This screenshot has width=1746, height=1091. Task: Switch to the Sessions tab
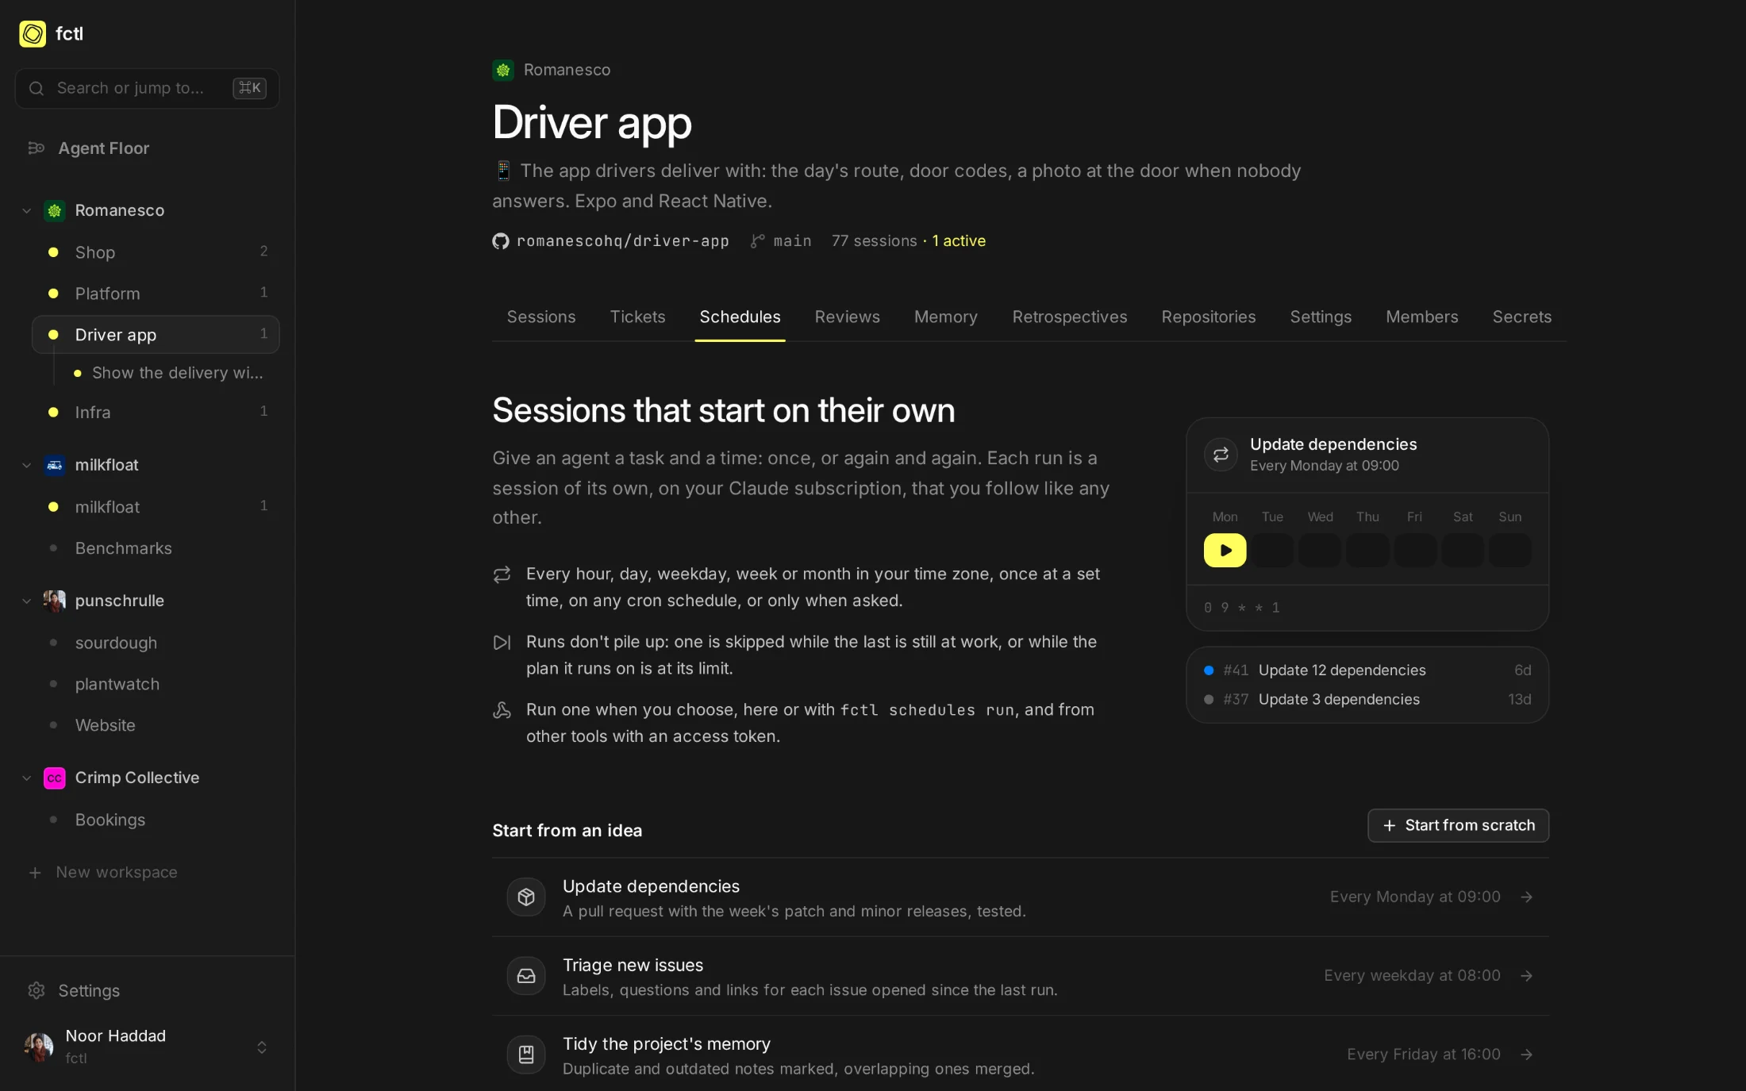tap(541, 317)
